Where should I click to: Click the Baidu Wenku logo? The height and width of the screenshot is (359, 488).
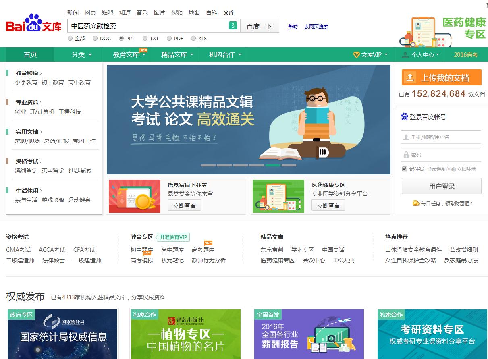click(x=34, y=25)
